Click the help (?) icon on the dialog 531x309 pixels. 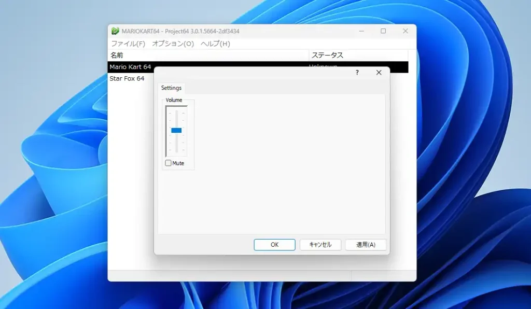point(356,73)
